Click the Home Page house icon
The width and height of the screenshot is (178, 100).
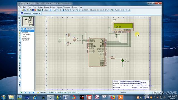pyautogui.click(x=31, y=10)
